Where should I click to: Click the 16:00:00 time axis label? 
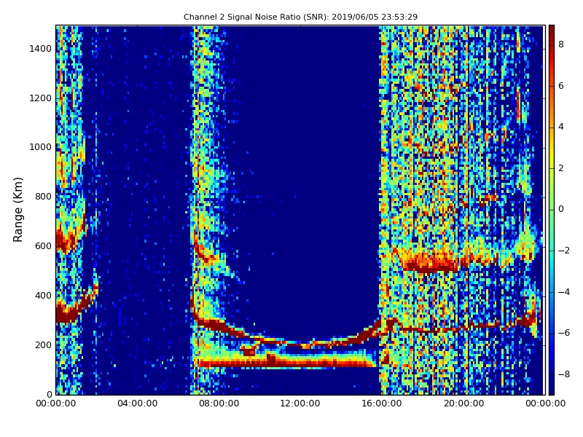(382, 403)
